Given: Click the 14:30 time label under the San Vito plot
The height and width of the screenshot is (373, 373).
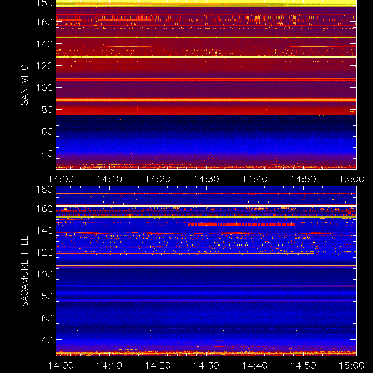Looking at the screenshot, I should click(206, 179).
